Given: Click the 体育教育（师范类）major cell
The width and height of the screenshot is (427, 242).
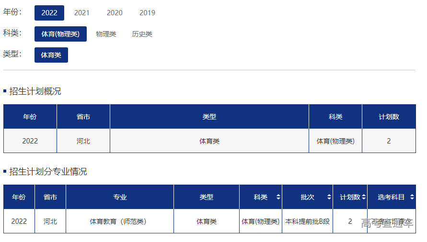Looking at the screenshot, I should pos(120,221).
